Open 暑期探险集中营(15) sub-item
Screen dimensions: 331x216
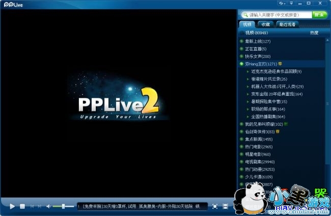click(x=269, y=102)
